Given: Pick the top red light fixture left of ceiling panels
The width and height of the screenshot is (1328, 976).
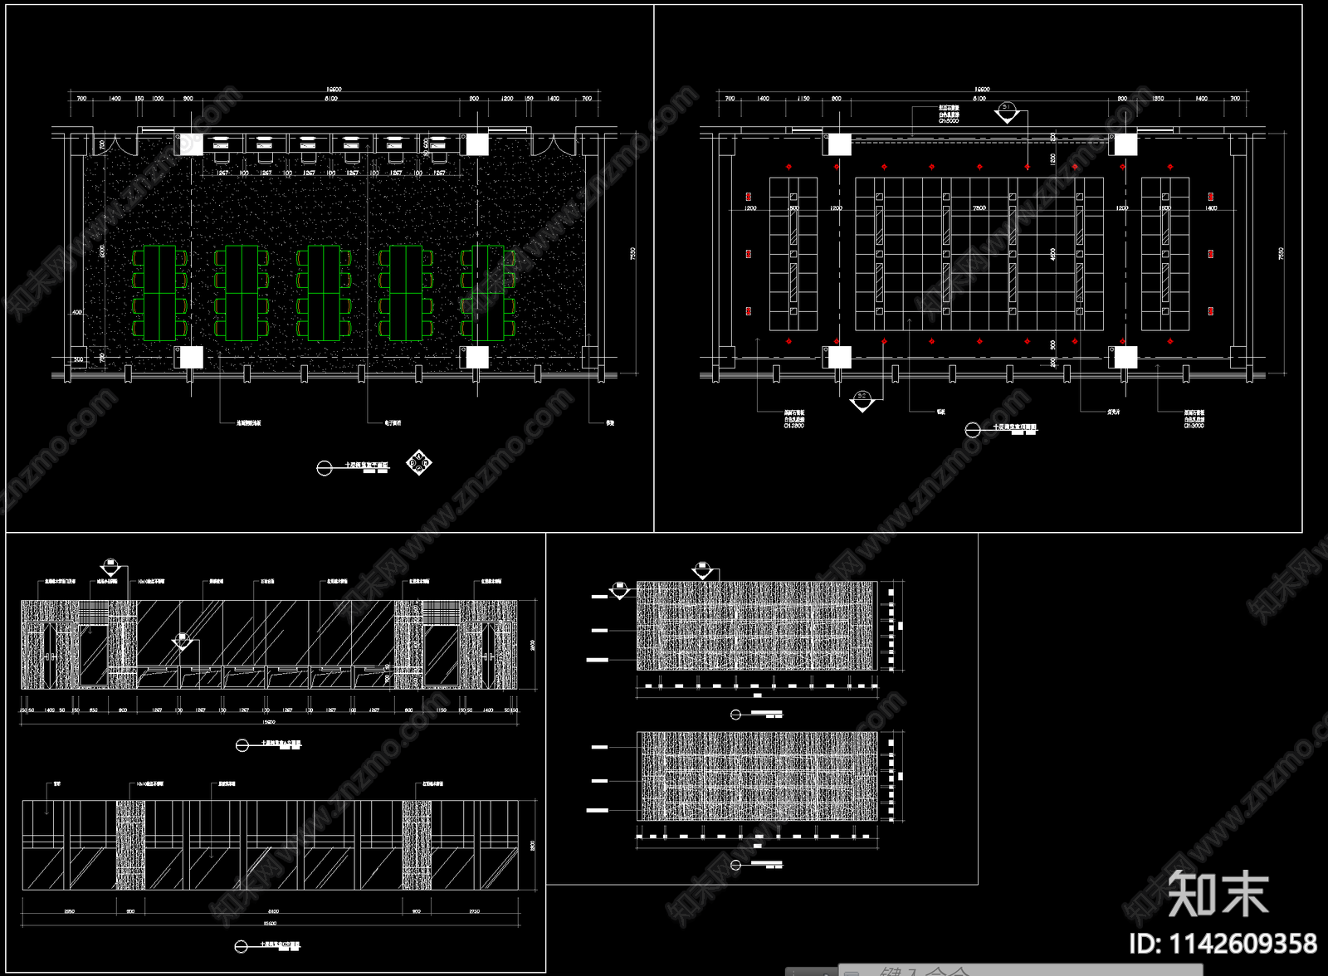Looking at the screenshot, I should [749, 197].
